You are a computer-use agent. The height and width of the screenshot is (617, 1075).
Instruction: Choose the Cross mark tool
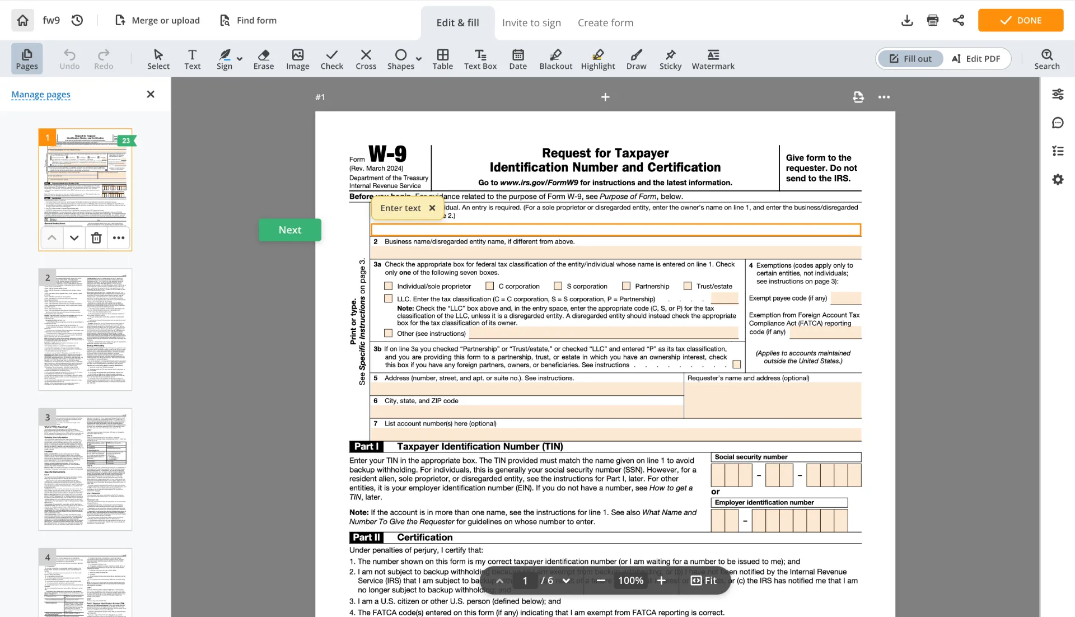[366, 59]
